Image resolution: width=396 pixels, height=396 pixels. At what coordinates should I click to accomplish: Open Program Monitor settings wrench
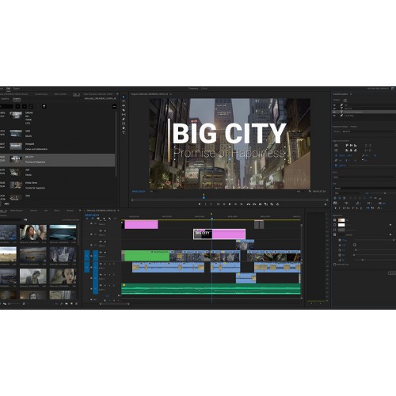pyautogui.click(x=310, y=191)
